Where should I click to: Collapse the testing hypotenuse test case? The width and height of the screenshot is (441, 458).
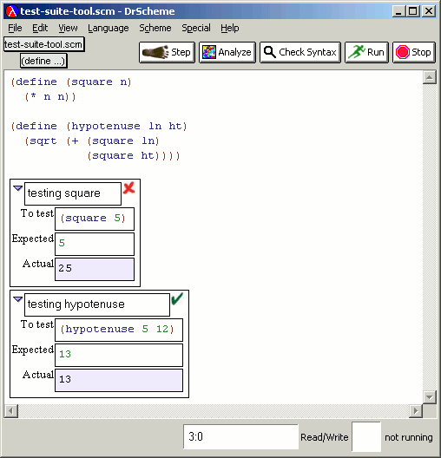(x=18, y=299)
